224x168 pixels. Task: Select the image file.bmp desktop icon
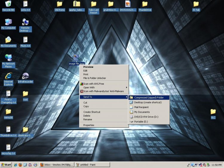tap(77, 60)
